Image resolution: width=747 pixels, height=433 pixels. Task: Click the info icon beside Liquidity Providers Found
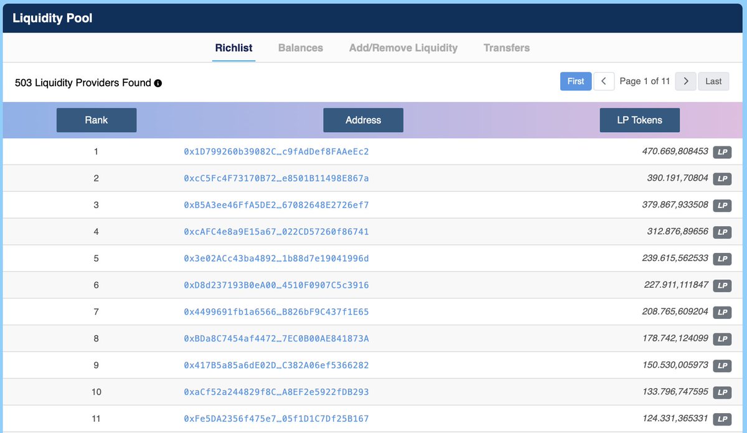(x=158, y=83)
